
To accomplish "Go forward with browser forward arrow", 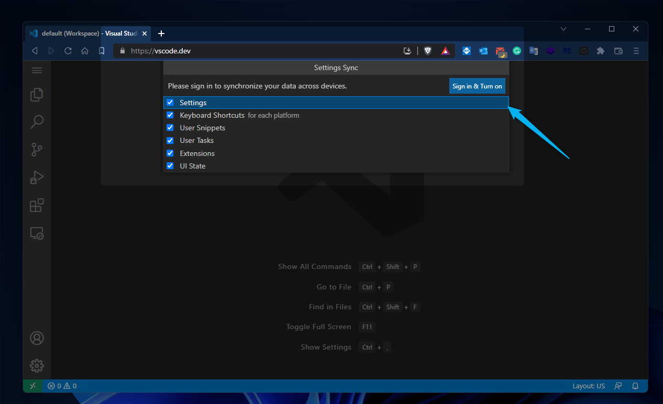I will tap(51, 51).
